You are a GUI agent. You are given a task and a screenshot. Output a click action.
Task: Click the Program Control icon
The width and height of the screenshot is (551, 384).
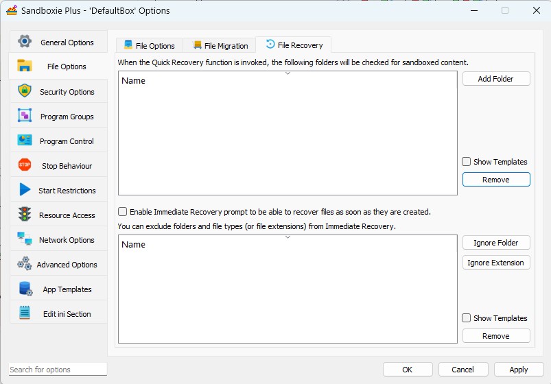tap(25, 140)
